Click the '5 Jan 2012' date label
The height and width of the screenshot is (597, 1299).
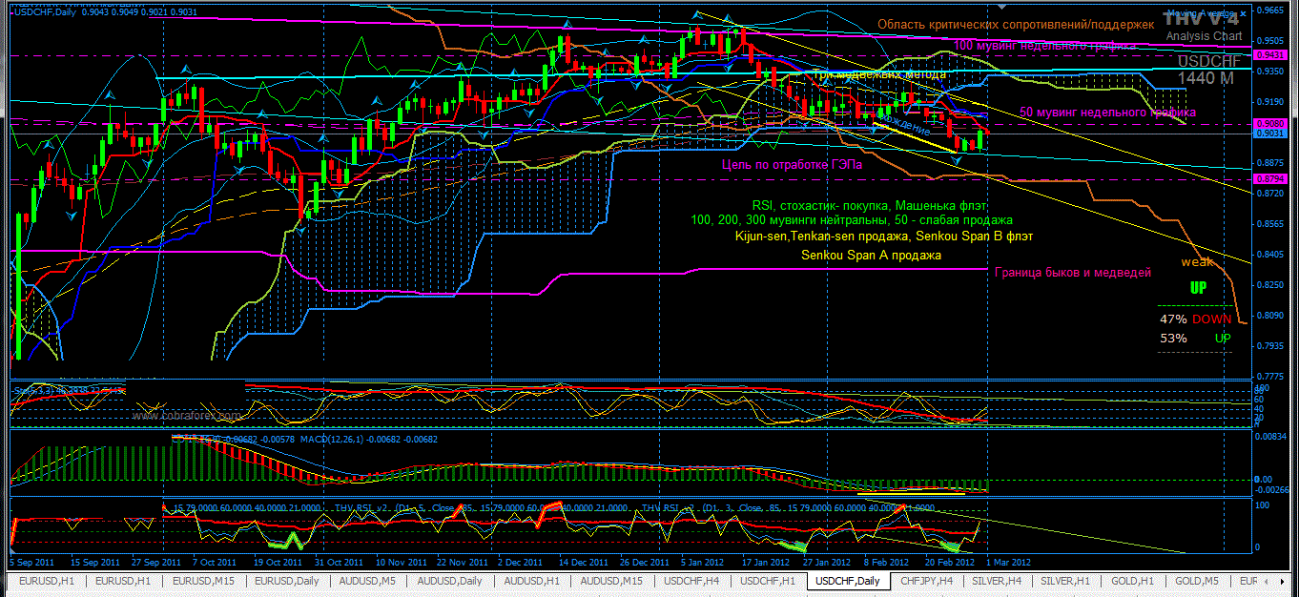click(704, 562)
